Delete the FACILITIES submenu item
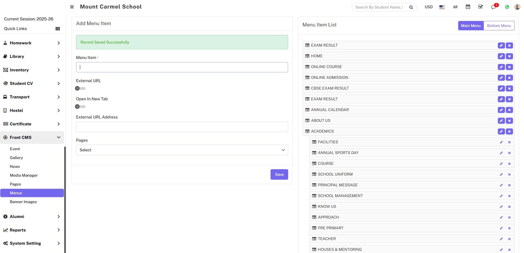524x253 pixels. click(509, 142)
